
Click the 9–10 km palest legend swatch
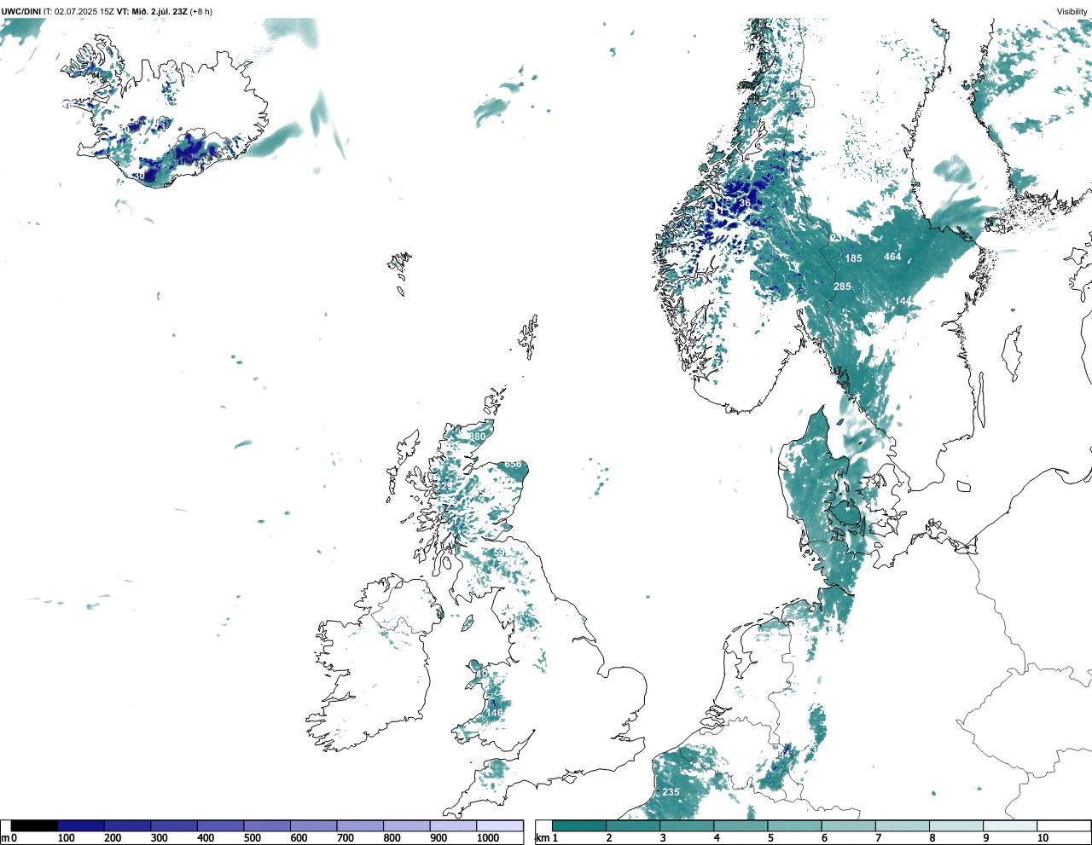pyautogui.click(x=1011, y=825)
